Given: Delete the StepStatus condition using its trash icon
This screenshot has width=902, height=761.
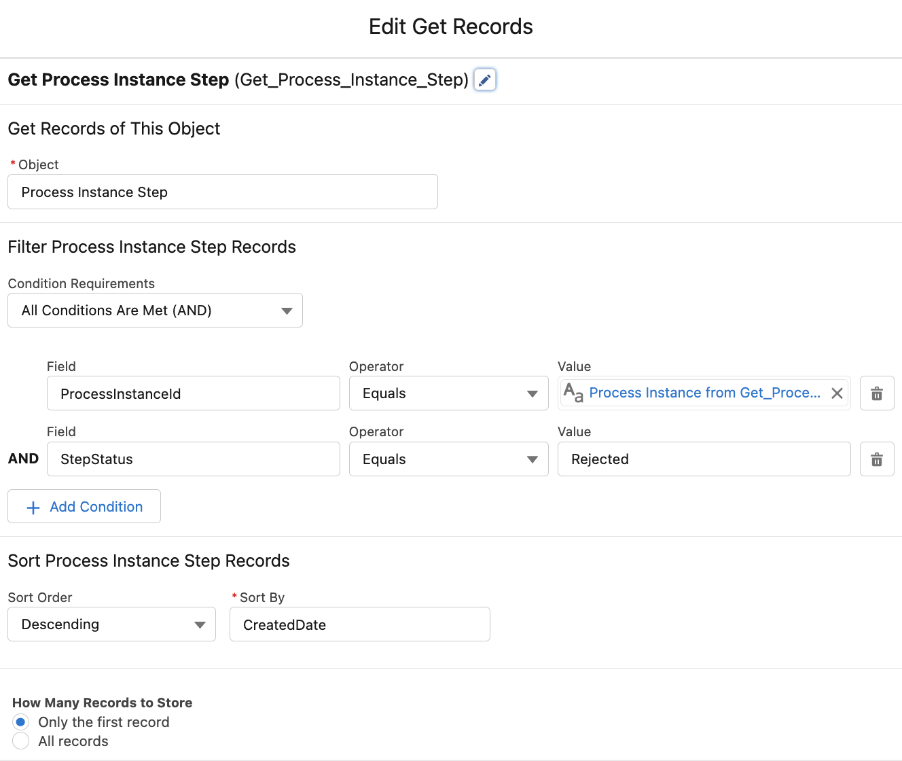Looking at the screenshot, I should click(x=876, y=459).
